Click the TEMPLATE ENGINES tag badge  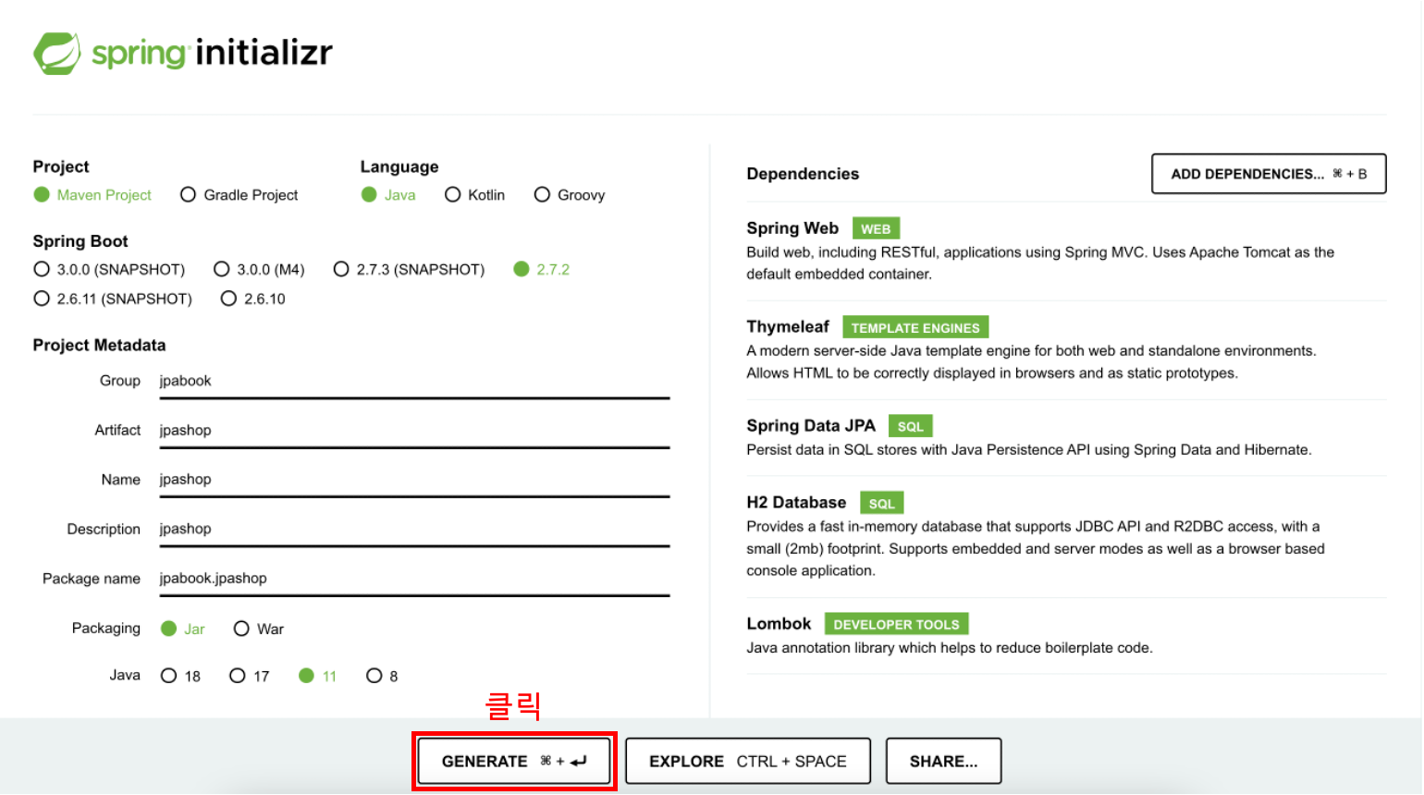tap(915, 327)
